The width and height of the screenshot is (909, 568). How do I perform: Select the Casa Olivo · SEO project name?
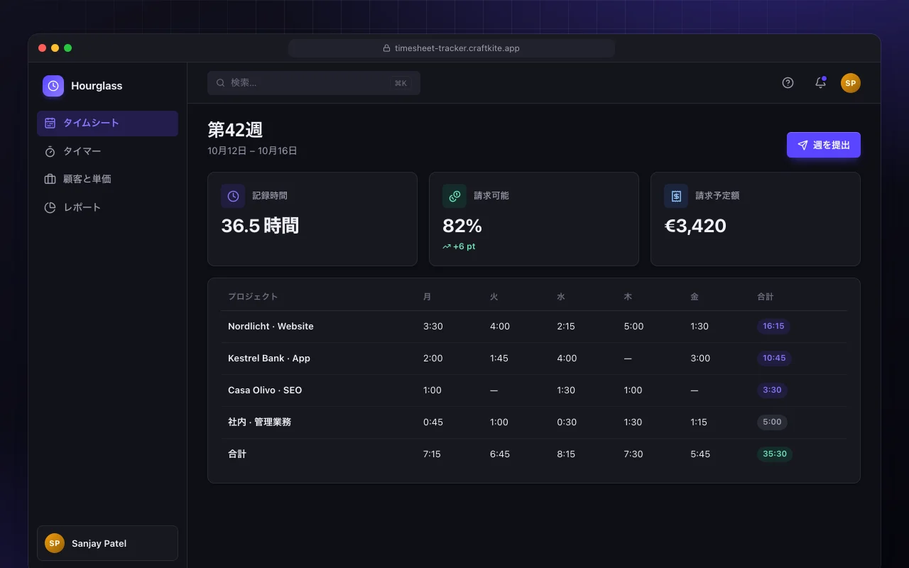pyautogui.click(x=265, y=390)
